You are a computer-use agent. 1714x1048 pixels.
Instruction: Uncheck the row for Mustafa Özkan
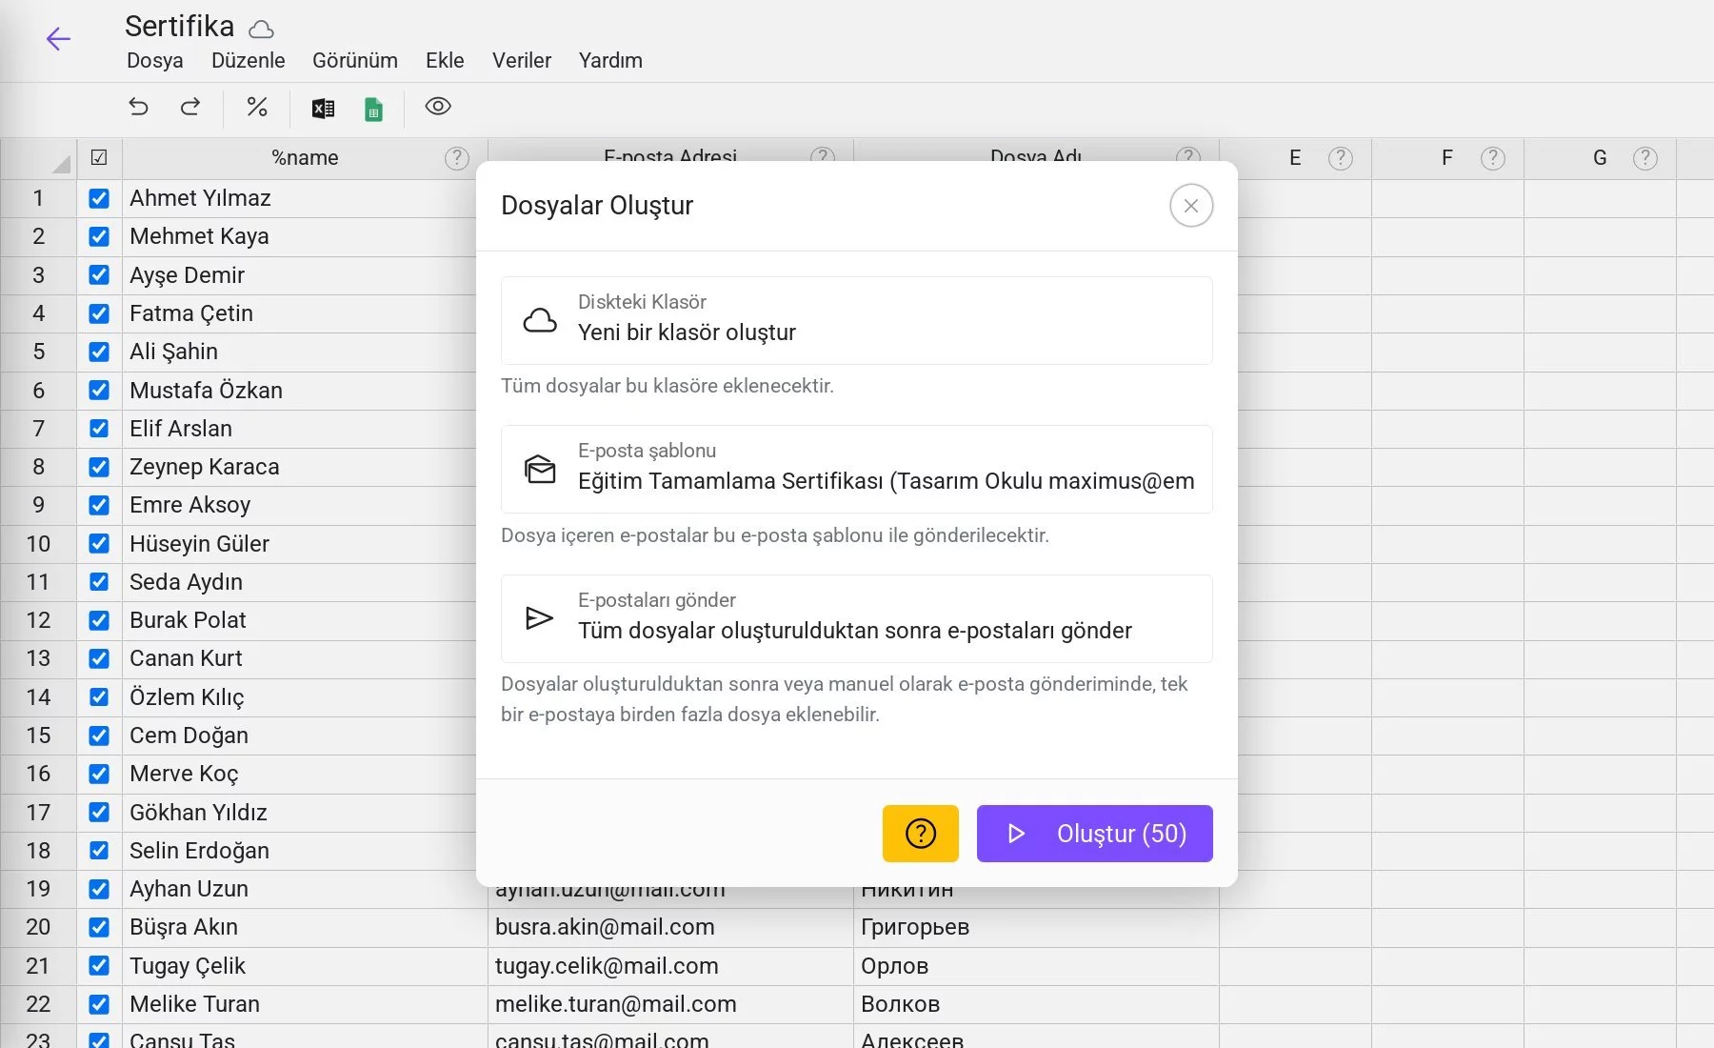point(99,391)
